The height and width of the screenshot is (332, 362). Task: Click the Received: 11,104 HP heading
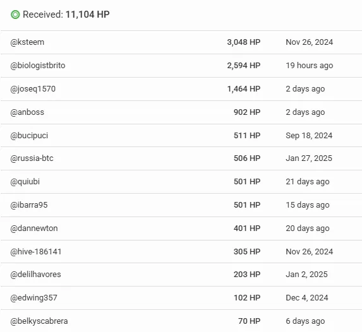(x=66, y=15)
